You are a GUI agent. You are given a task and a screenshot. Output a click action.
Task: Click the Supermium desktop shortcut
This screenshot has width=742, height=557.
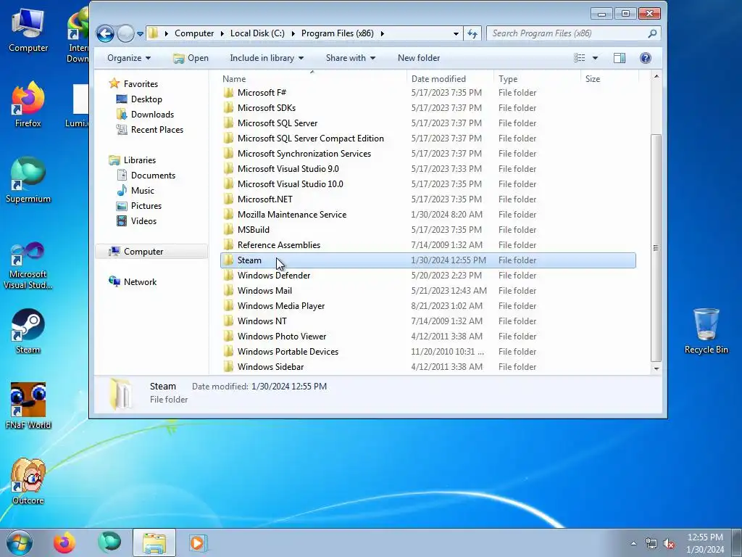pos(28,181)
